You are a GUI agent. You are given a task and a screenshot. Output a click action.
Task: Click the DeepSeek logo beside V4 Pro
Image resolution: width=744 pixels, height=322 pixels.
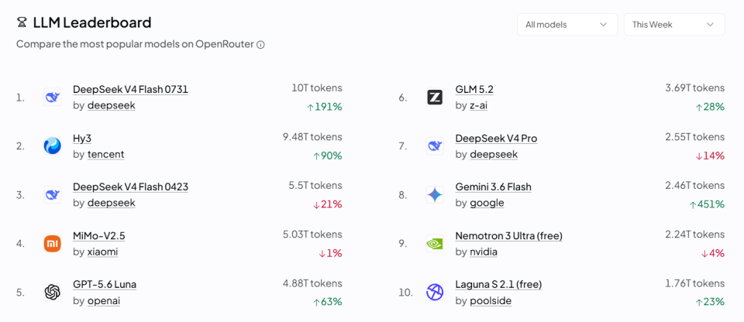pyautogui.click(x=435, y=146)
